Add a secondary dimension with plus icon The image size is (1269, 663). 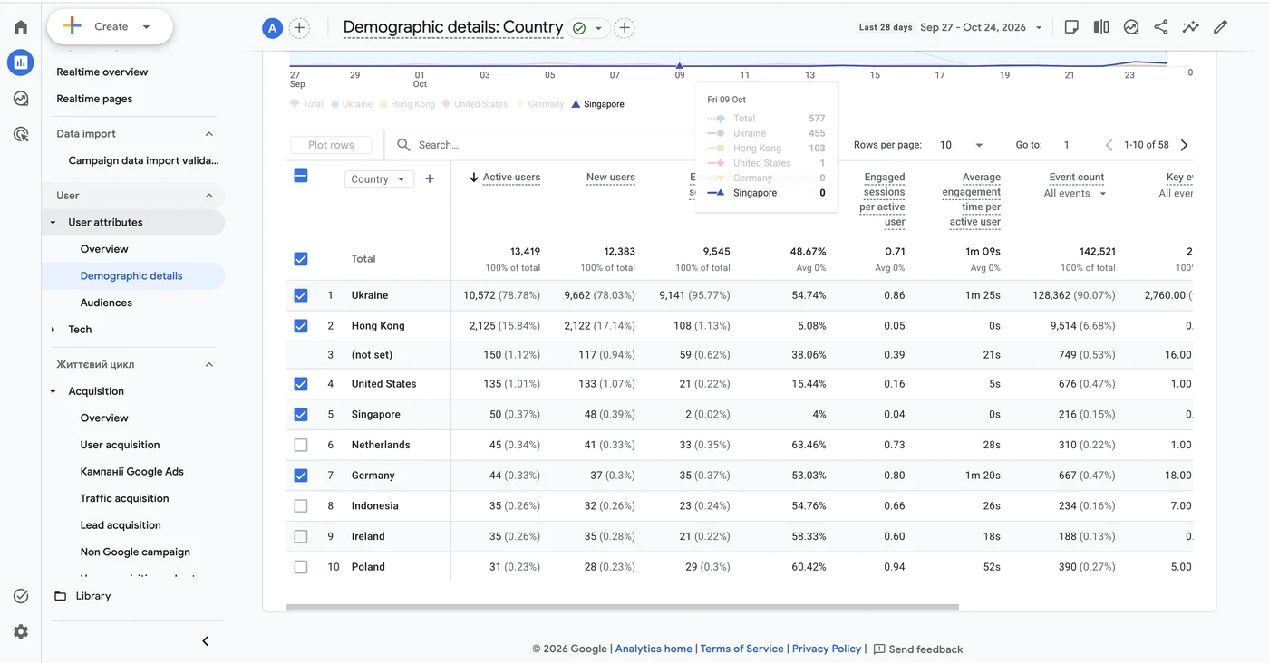point(430,178)
